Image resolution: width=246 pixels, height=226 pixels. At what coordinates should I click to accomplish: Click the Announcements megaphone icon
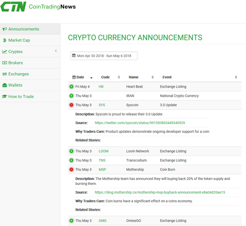click(x=5, y=29)
